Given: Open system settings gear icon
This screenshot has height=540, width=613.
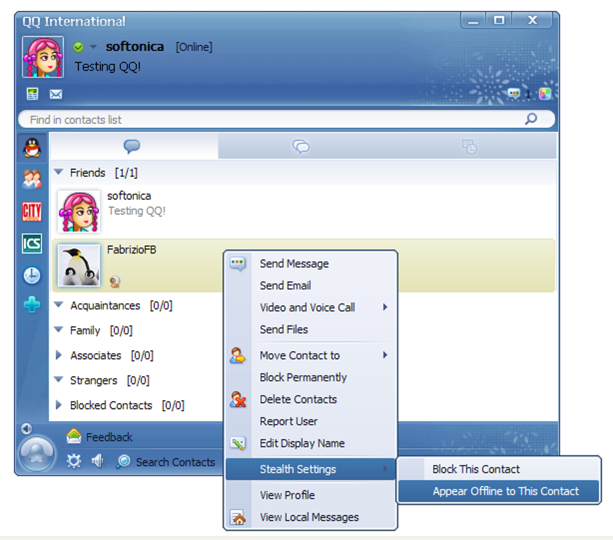Looking at the screenshot, I should pyautogui.click(x=73, y=461).
